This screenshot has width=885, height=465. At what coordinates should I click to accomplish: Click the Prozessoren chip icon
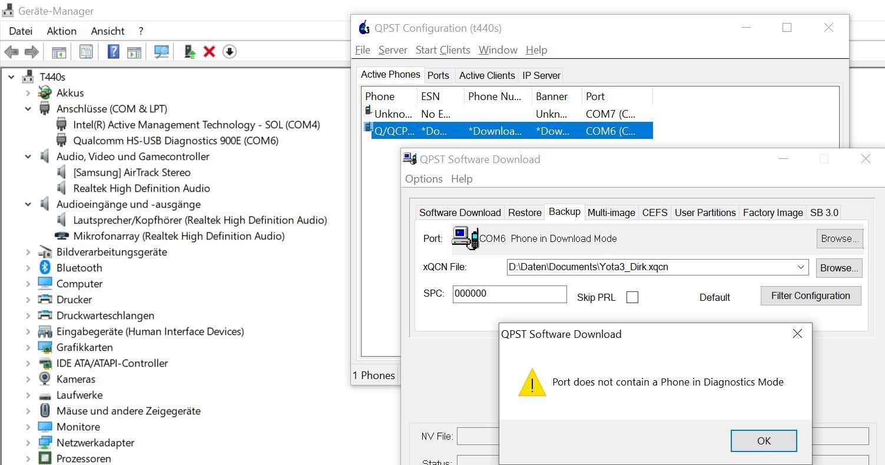(45, 459)
